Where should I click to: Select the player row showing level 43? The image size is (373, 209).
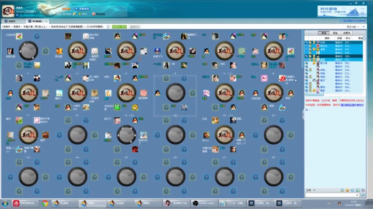click(x=334, y=80)
